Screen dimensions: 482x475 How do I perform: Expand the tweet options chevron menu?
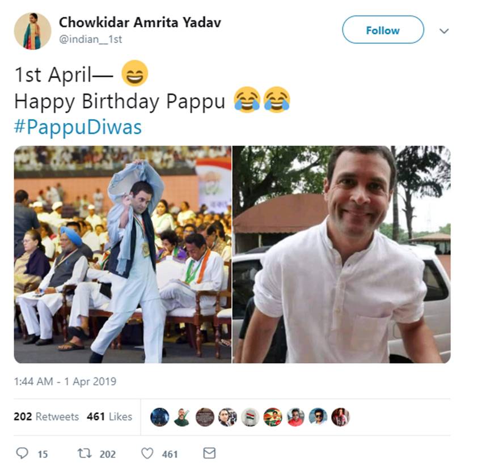pos(444,31)
